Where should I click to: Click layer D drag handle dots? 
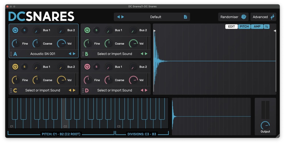tap(83, 90)
